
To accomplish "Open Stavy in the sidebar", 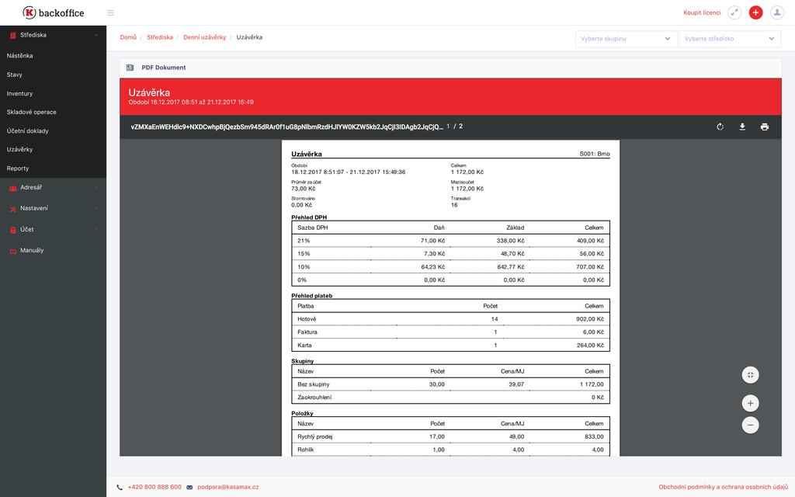I will pos(14,75).
